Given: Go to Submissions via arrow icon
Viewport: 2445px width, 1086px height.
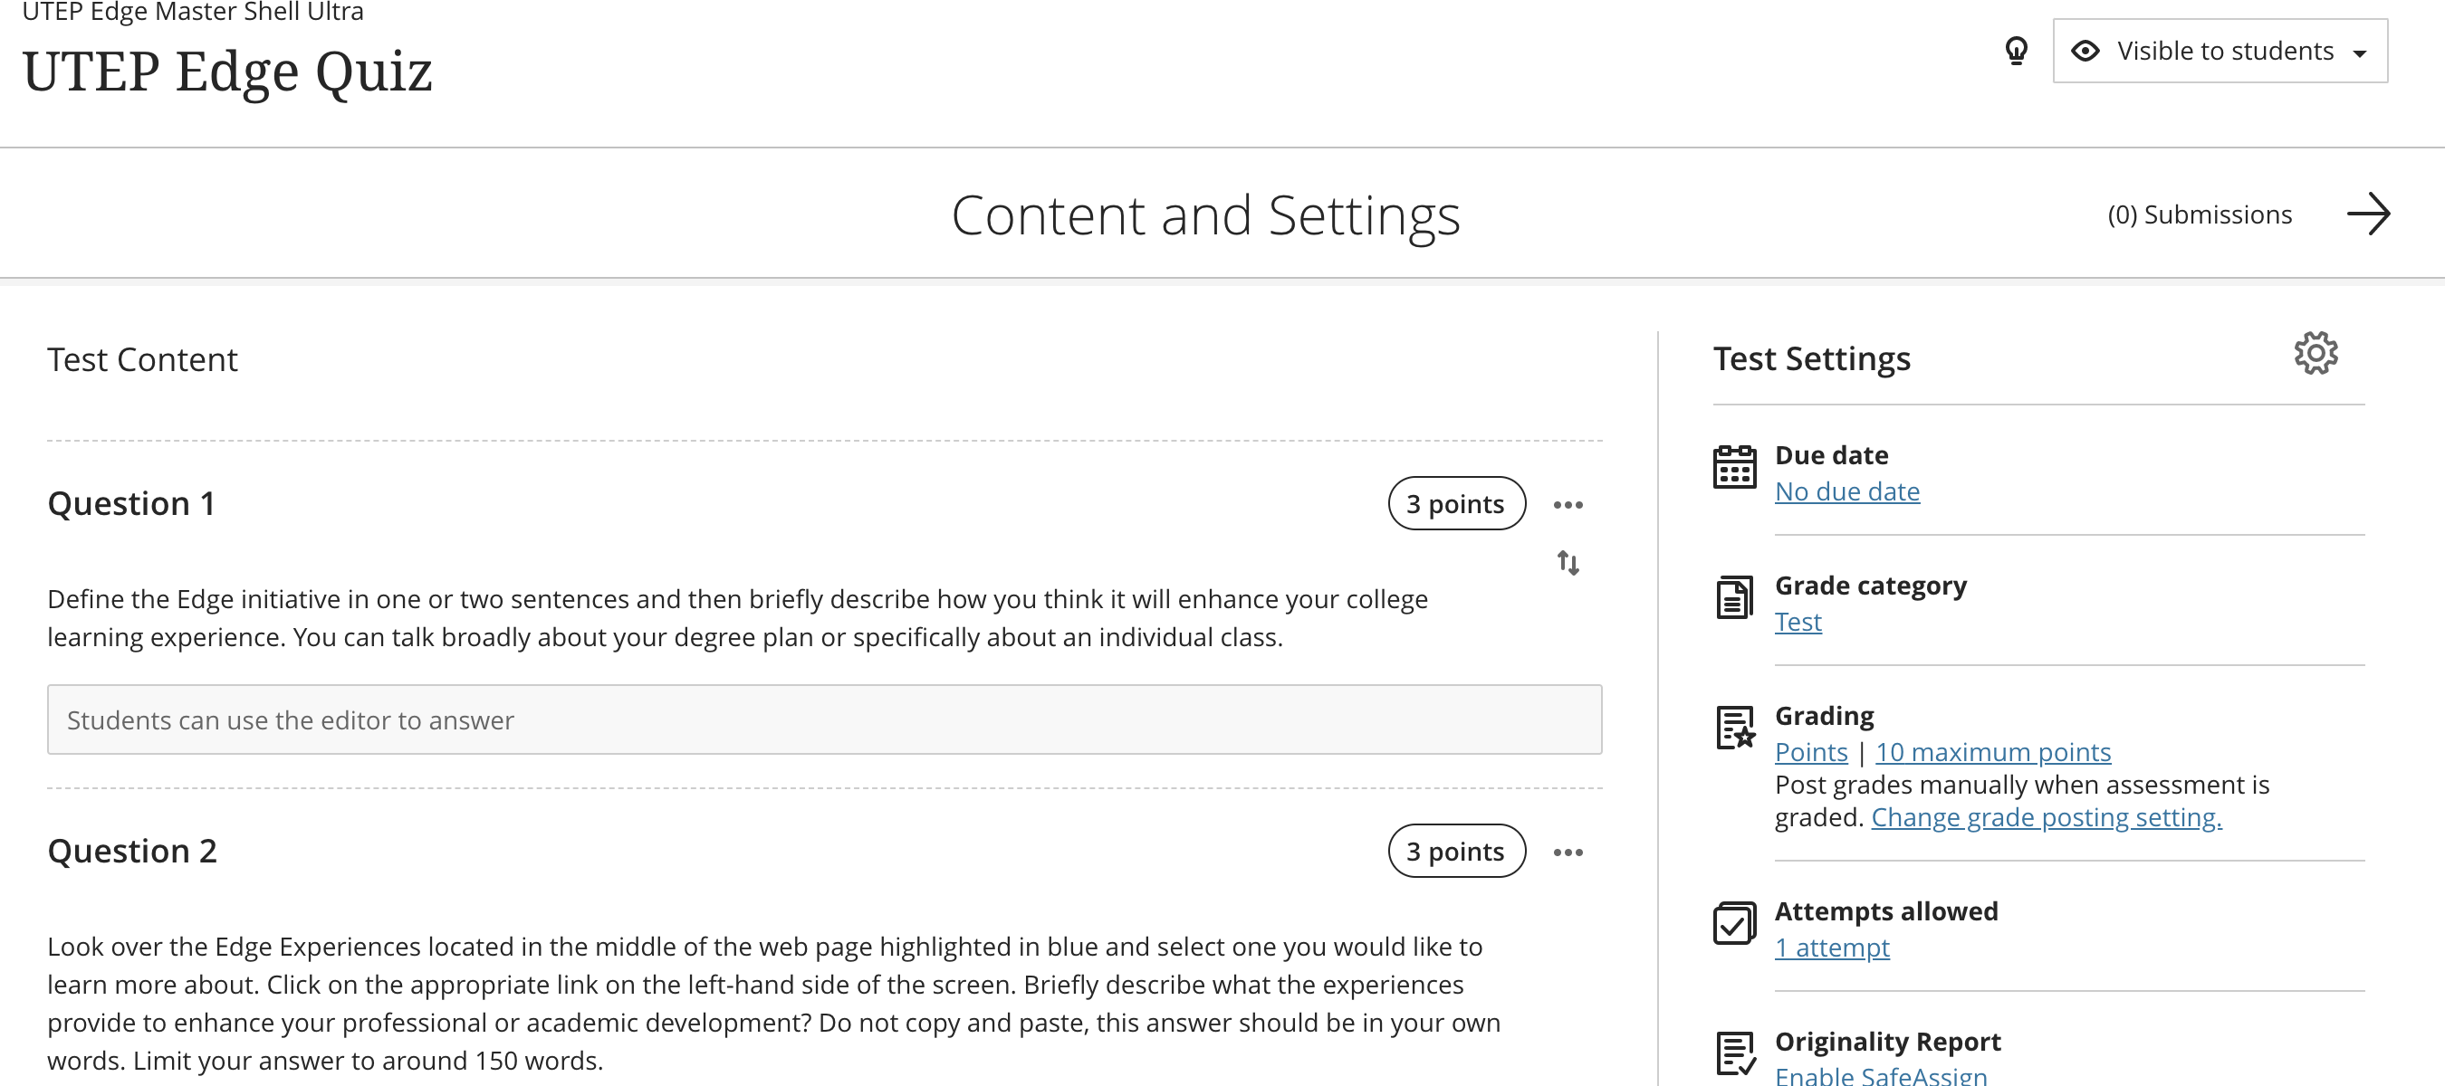Looking at the screenshot, I should coord(2367,214).
